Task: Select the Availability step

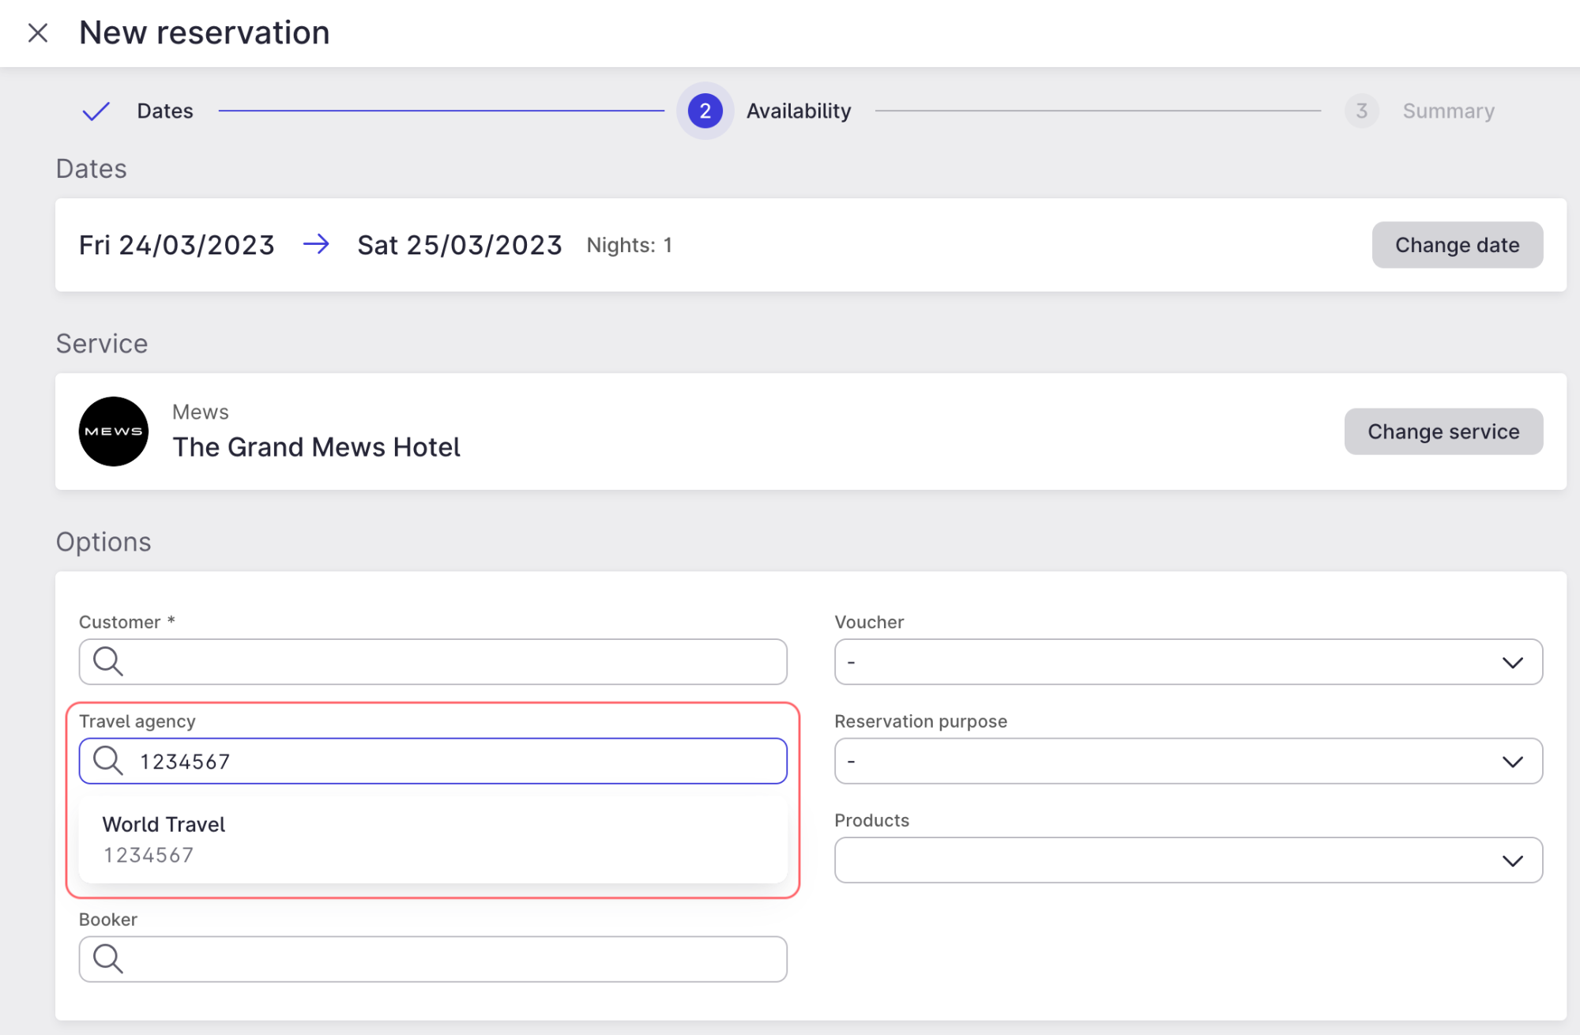Action: point(799,111)
